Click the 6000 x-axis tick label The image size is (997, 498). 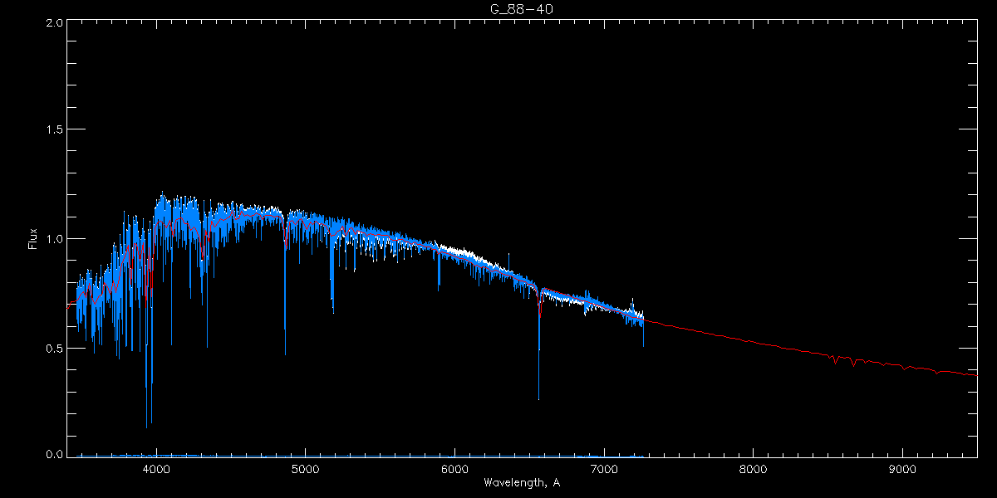(x=454, y=469)
